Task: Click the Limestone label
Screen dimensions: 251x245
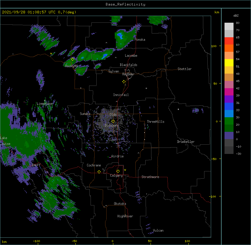Action: 45,104
